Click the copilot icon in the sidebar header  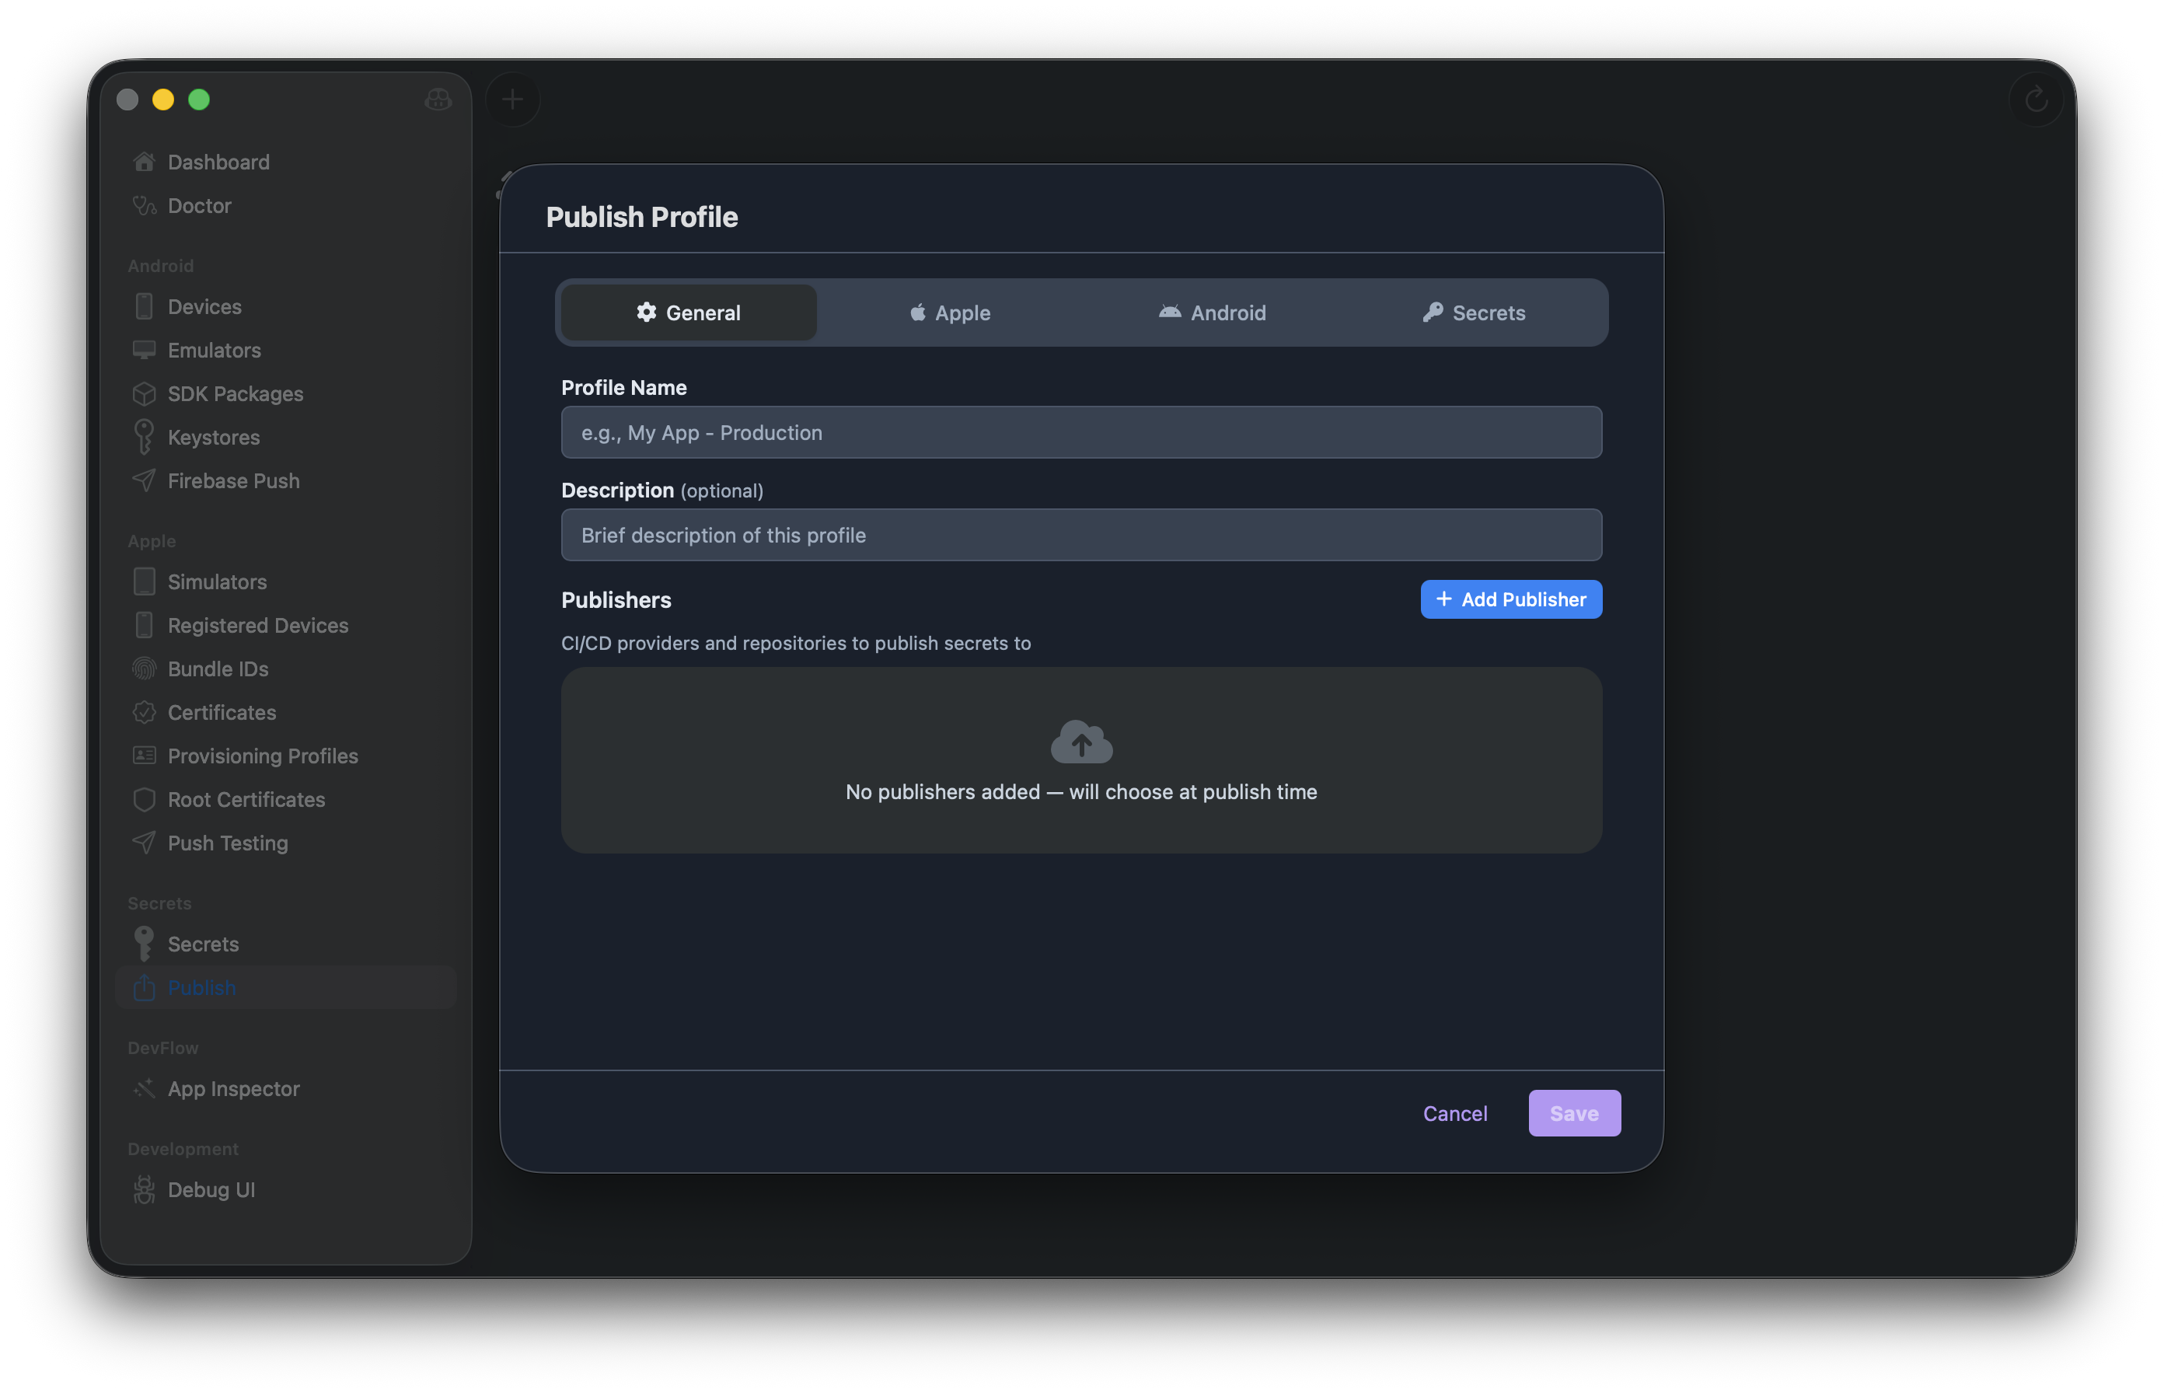pyautogui.click(x=438, y=99)
